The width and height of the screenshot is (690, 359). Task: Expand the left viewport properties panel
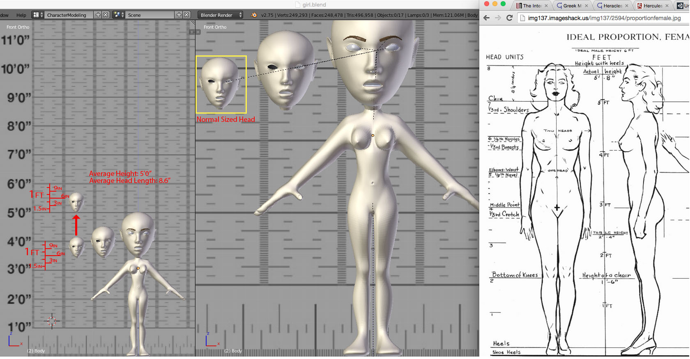pos(192,32)
